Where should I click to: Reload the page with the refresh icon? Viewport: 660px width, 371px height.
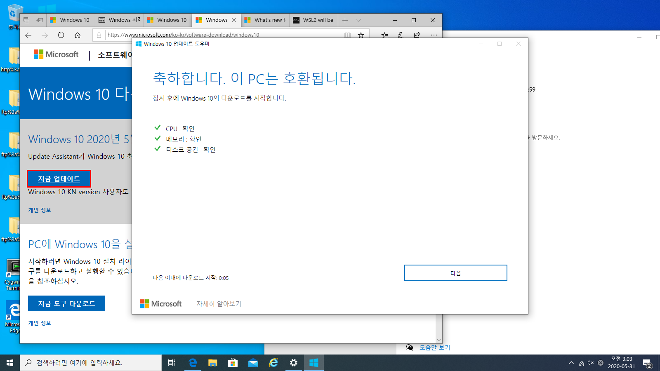[61, 35]
